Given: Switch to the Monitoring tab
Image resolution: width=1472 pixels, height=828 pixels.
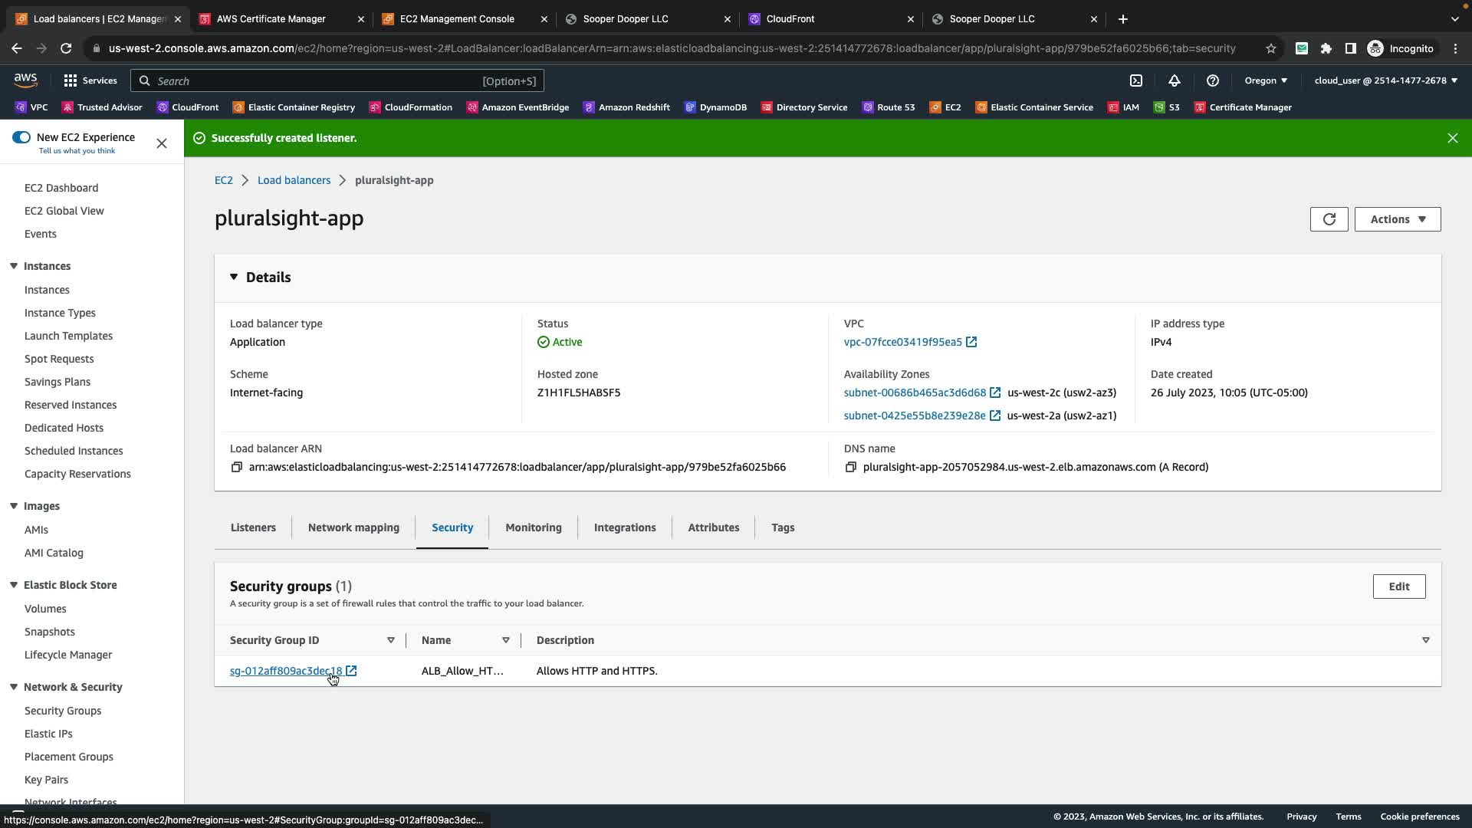Looking at the screenshot, I should click(x=533, y=527).
